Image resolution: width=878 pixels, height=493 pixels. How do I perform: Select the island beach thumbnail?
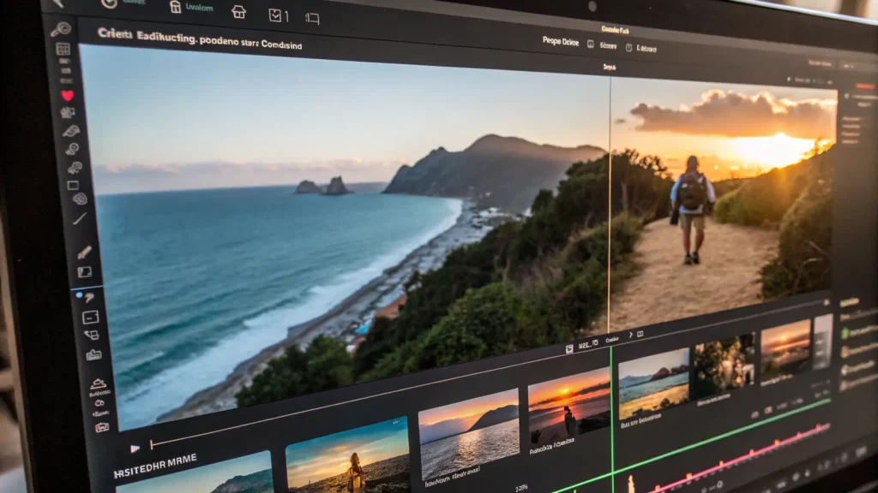pyautogui.click(x=653, y=383)
